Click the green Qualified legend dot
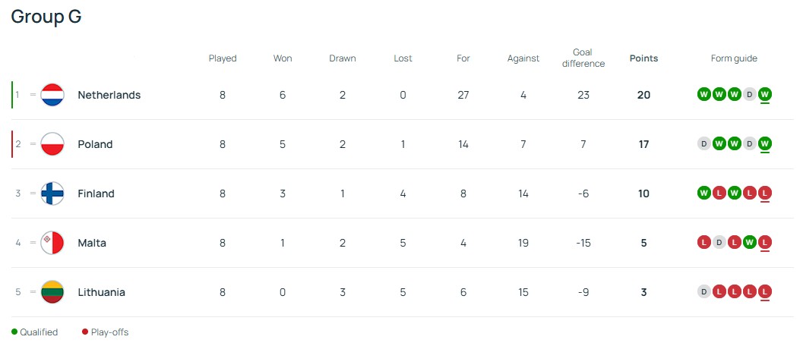 [x=14, y=332]
